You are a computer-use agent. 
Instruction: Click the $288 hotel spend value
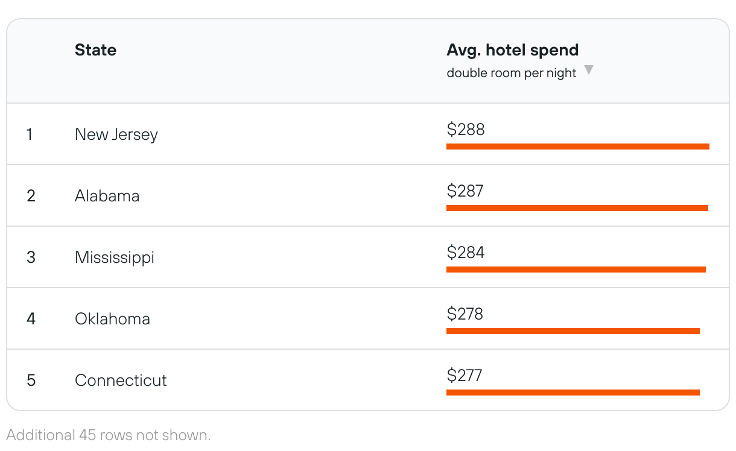click(x=465, y=130)
